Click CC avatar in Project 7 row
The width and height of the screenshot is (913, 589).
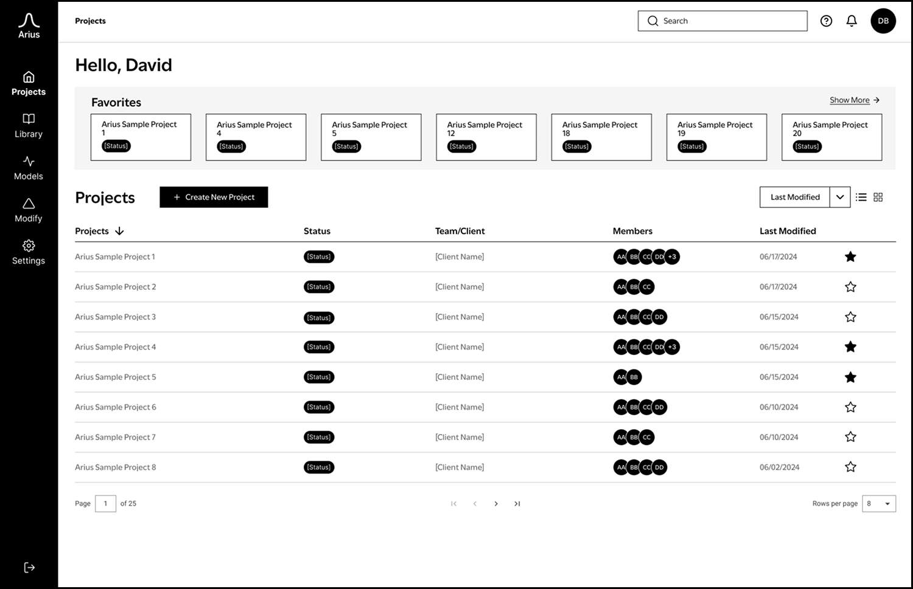click(x=647, y=437)
